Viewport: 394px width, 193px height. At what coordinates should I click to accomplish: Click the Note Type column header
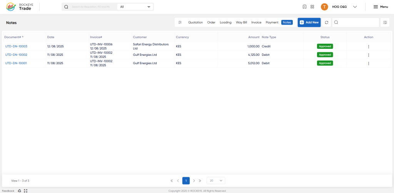269,37
